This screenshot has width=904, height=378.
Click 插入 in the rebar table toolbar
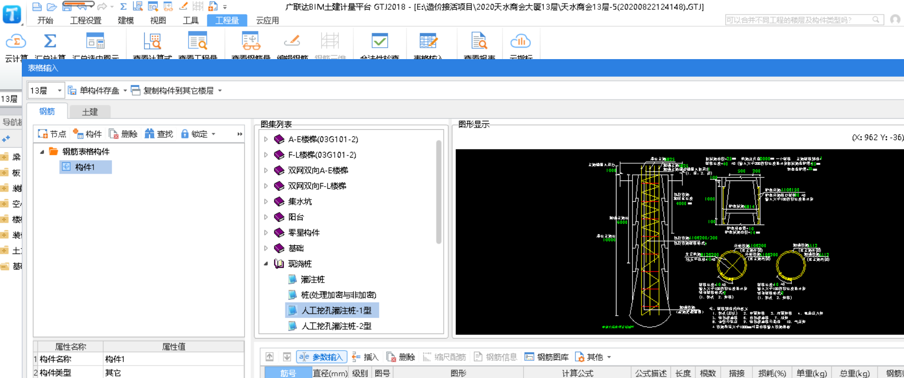pos(365,357)
